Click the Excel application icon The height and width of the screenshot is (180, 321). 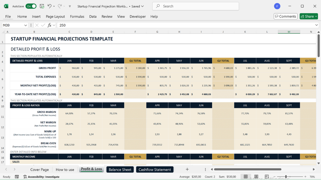(6, 6)
